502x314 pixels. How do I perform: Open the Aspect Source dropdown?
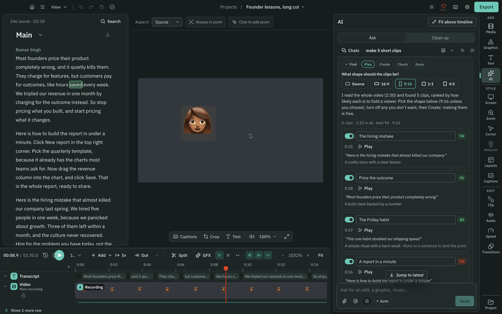tap(167, 22)
